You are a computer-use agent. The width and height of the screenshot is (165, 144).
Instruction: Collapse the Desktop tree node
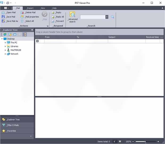pyautogui.click(x=2, y=39)
